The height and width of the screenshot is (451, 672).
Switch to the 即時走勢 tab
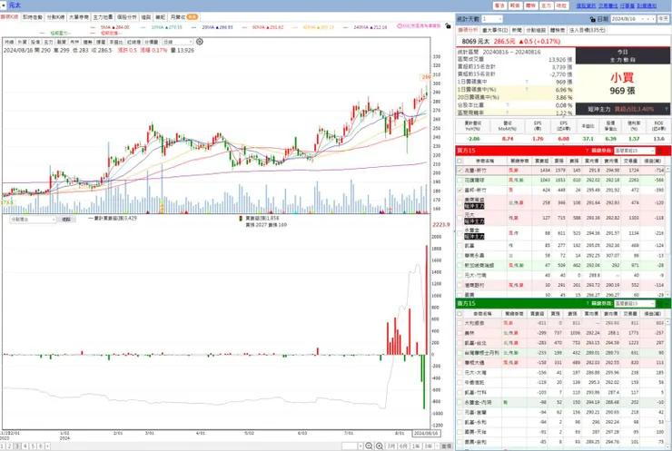(x=33, y=17)
